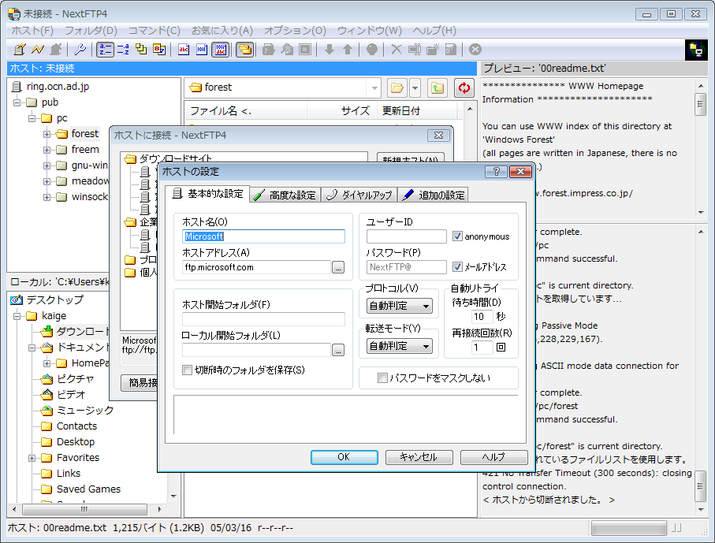Click the abort transfer circle-X icon
The height and width of the screenshot is (543, 715).
point(475,49)
